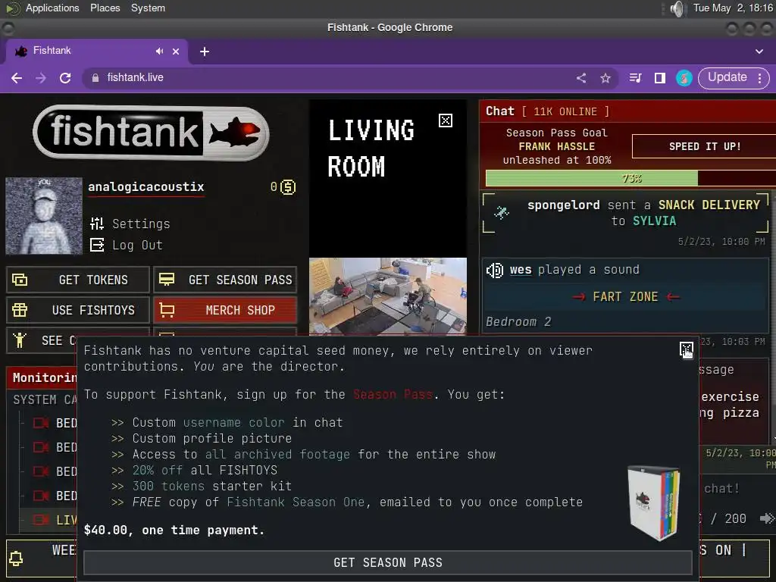Click the living room camera feed
Image resolution: width=776 pixels, height=582 pixels.
388,296
